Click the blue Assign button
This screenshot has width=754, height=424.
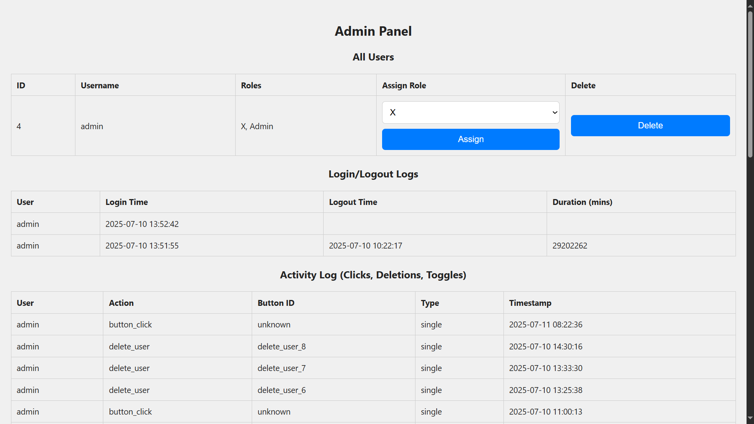[470, 139]
